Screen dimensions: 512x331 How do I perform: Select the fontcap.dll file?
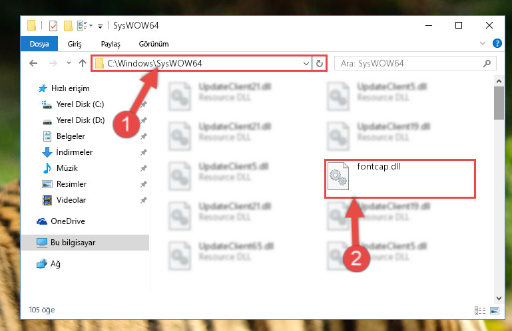(400, 179)
